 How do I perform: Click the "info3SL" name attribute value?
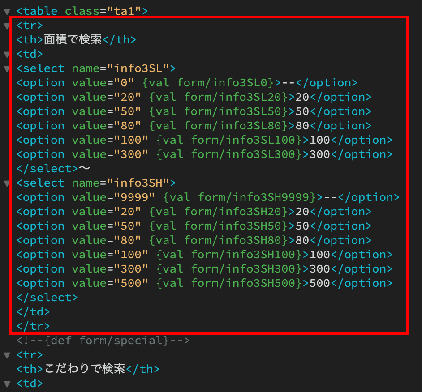click(x=138, y=68)
